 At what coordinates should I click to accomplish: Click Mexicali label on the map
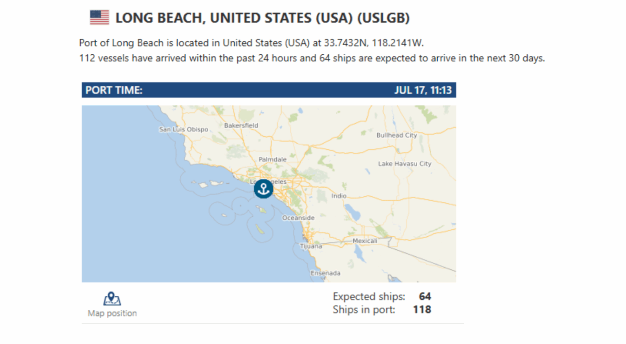tap(365, 241)
